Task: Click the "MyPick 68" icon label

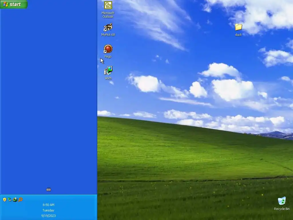Action: tap(108, 35)
